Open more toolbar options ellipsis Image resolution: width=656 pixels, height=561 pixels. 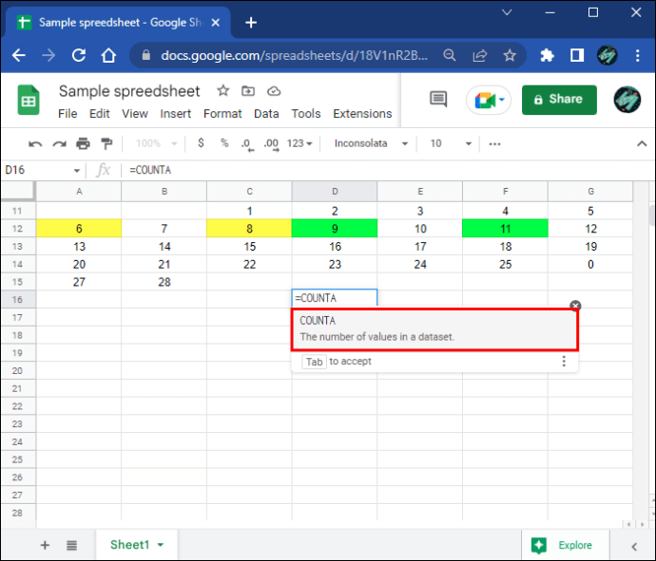495,144
